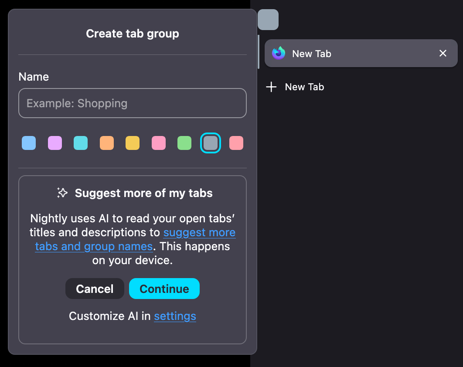This screenshot has width=463, height=367.
Task: Choose the blue tab group color
Action: coord(29,143)
